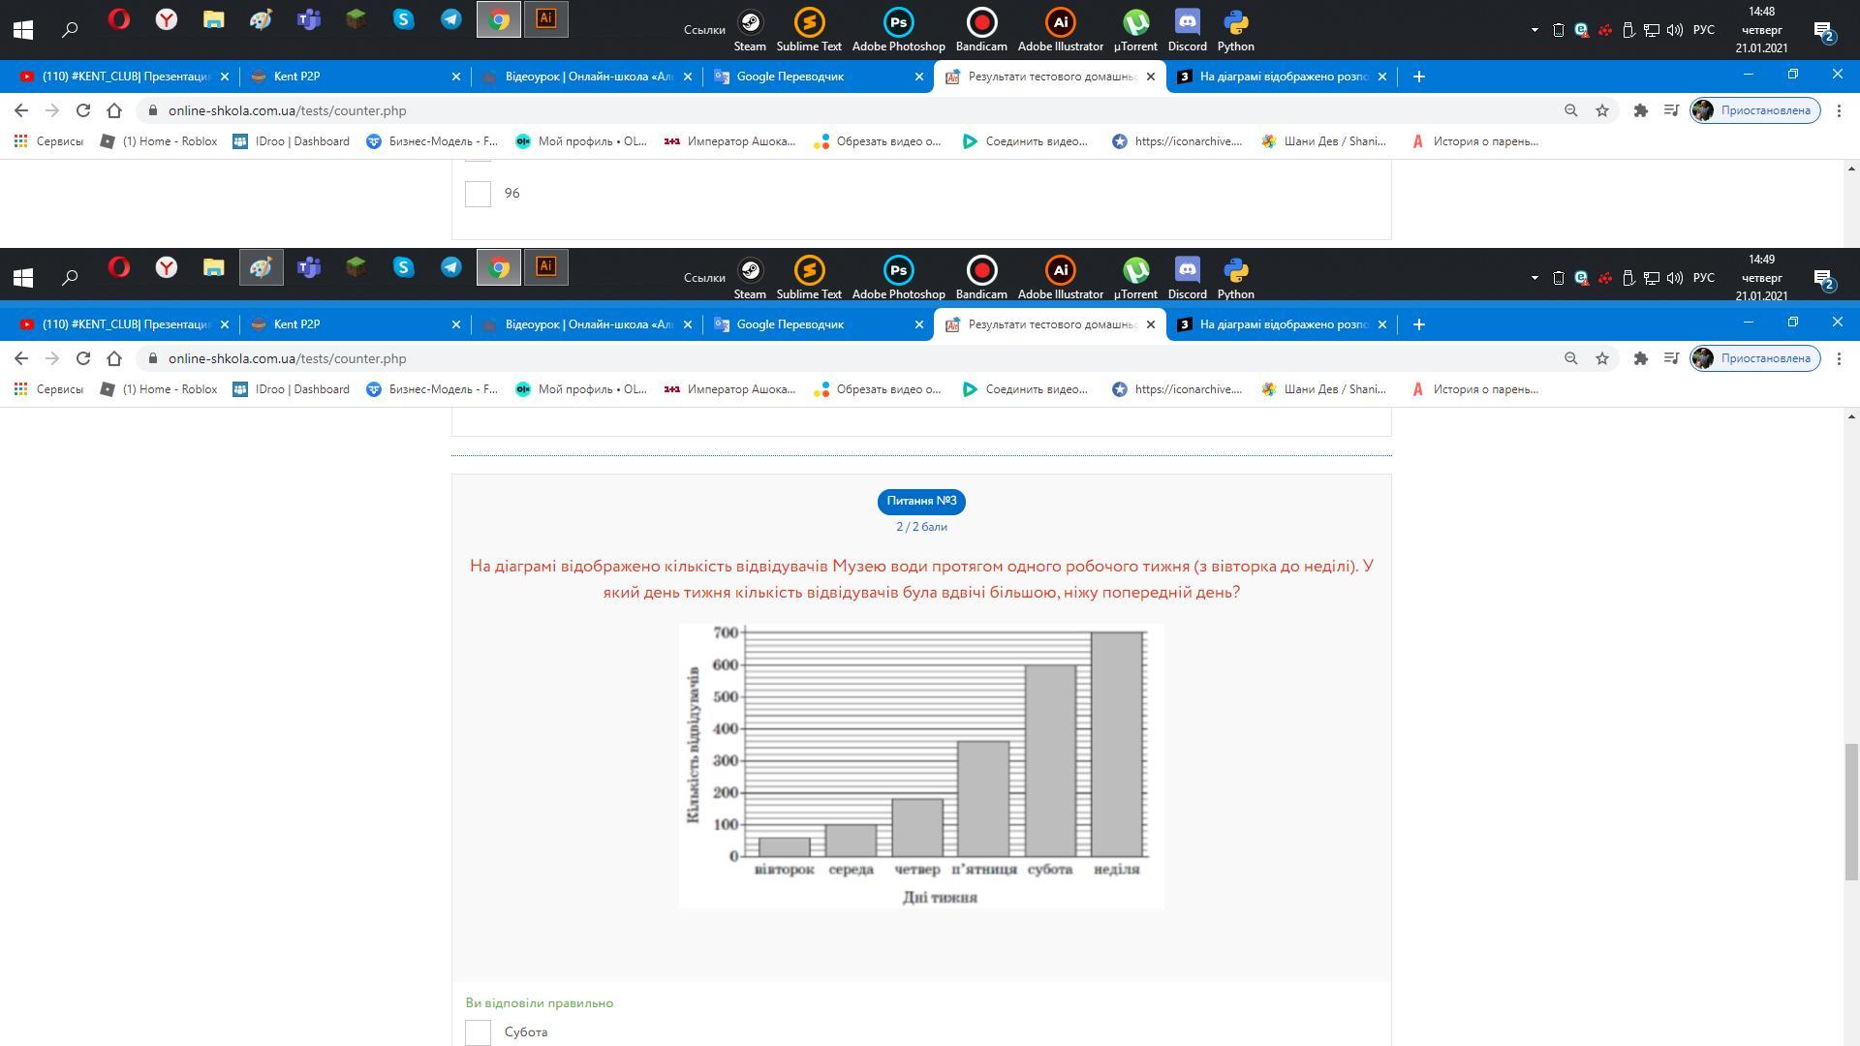Tick the checkbox next to answer 96

(x=478, y=194)
